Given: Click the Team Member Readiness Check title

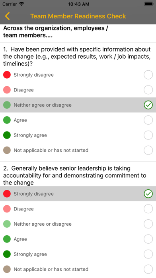Looking at the screenshot, I should tap(78, 16).
